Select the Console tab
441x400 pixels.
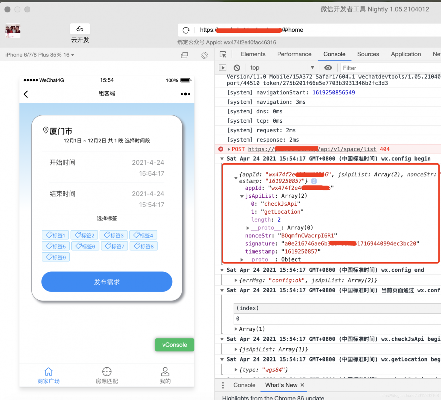(334, 54)
